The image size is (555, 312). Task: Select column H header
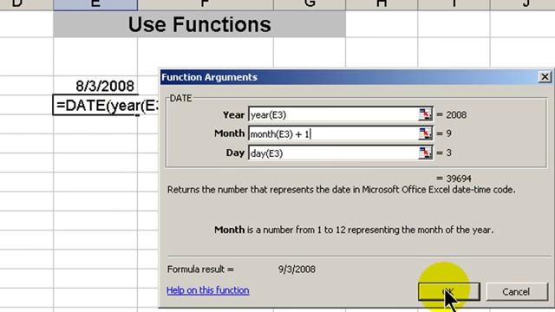(382, 4)
